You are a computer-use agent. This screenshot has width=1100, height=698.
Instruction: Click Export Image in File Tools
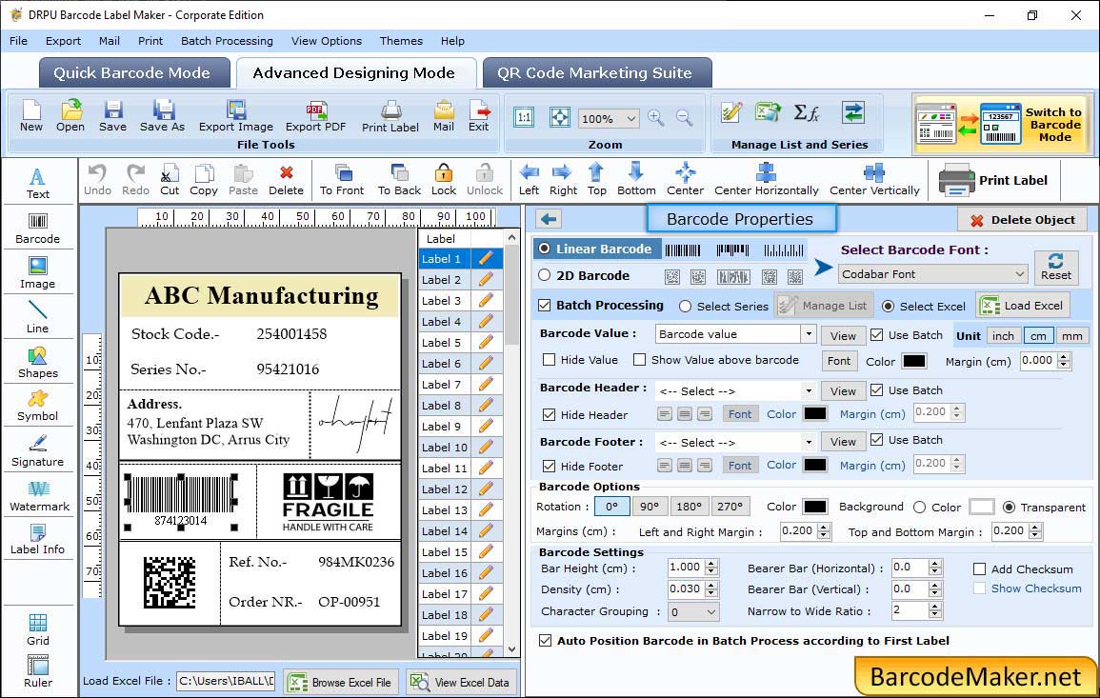point(236,116)
